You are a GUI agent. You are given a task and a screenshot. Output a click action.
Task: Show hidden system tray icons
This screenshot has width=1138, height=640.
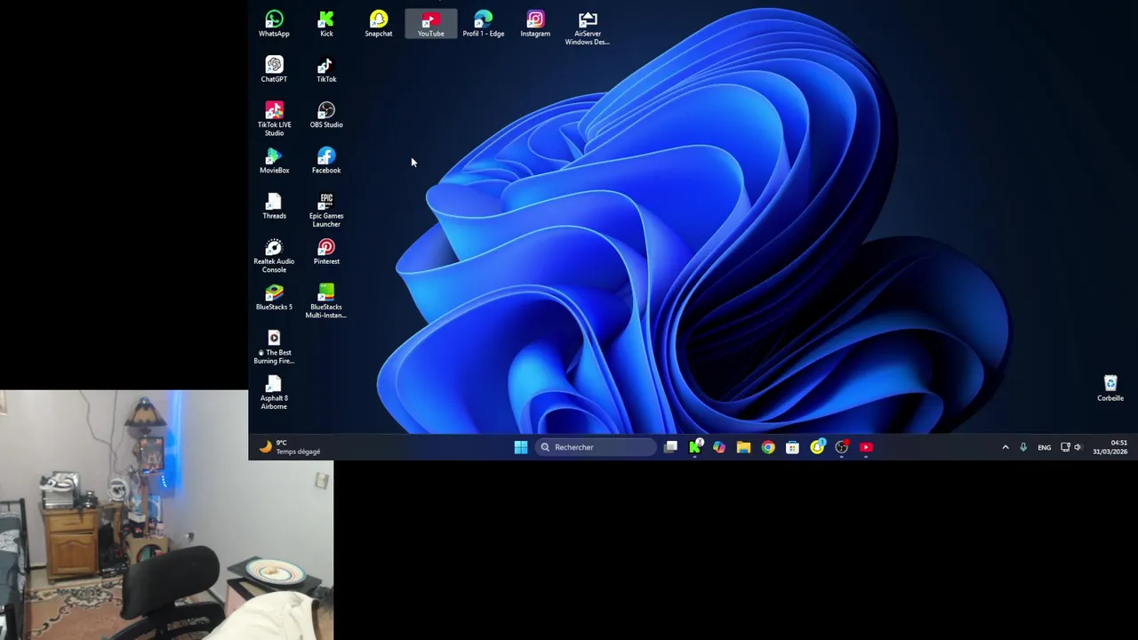[1006, 447]
